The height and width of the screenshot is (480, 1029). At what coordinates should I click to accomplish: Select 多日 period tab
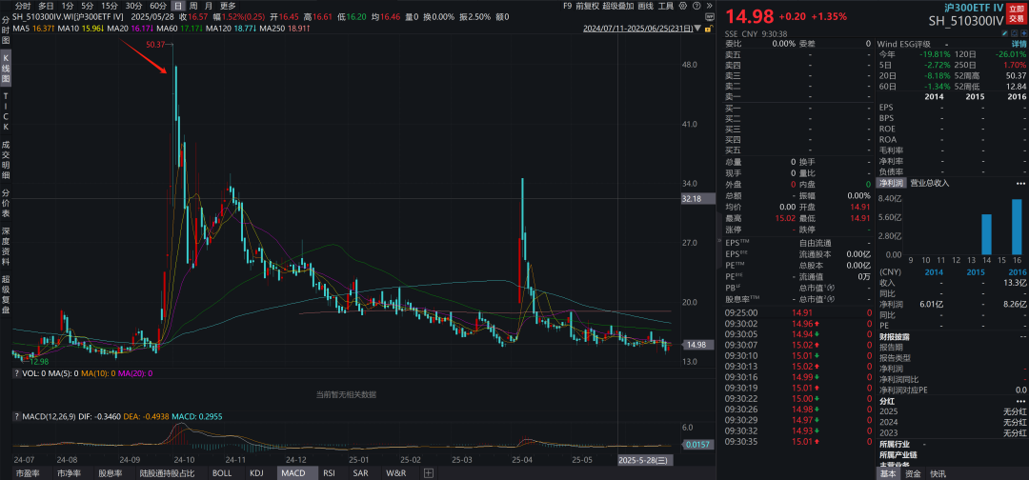pyautogui.click(x=46, y=6)
